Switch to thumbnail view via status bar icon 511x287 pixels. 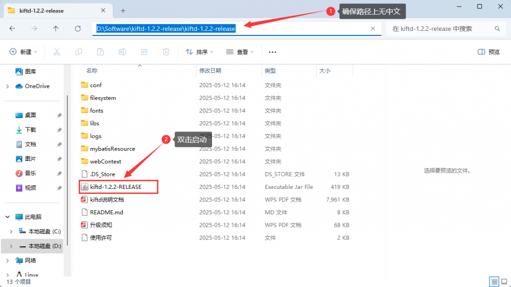504,282
